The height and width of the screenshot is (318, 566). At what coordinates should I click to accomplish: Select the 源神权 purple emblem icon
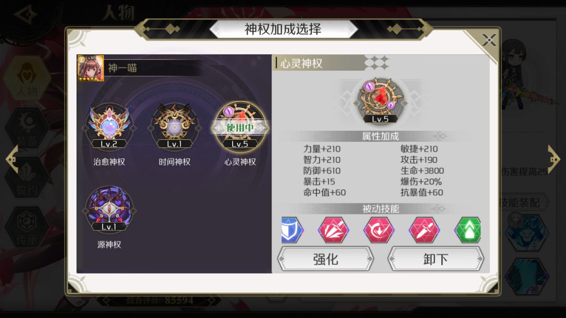click(x=109, y=209)
